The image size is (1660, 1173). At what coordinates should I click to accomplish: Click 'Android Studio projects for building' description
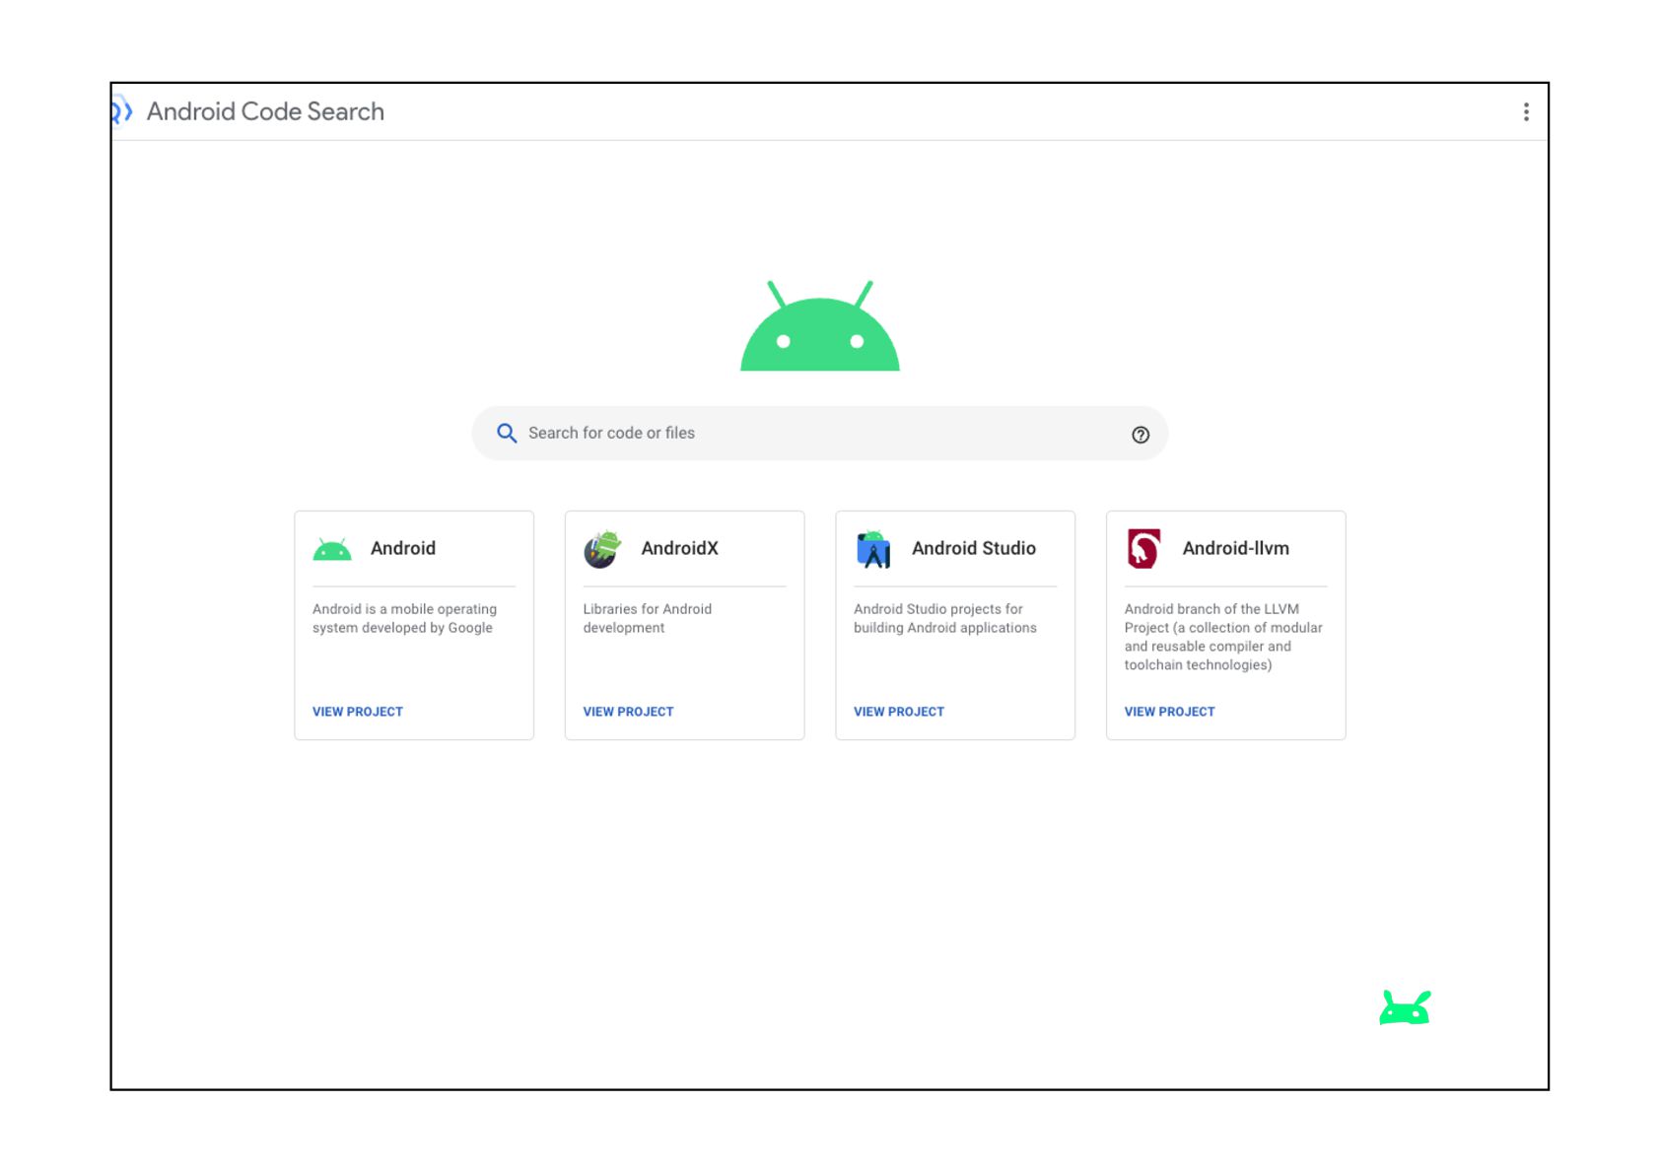pos(944,619)
